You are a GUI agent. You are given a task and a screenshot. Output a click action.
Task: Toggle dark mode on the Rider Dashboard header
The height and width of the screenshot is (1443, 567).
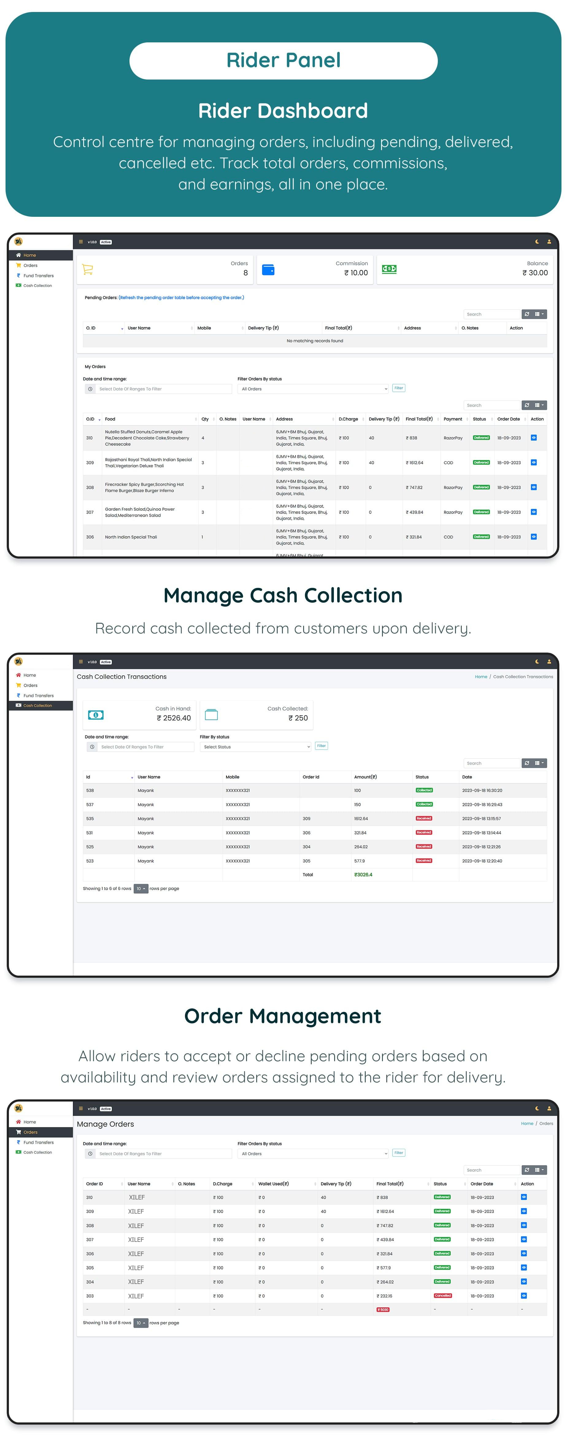(x=537, y=242)
